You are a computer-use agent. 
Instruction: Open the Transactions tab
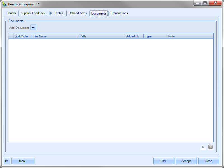coord(119,13)
